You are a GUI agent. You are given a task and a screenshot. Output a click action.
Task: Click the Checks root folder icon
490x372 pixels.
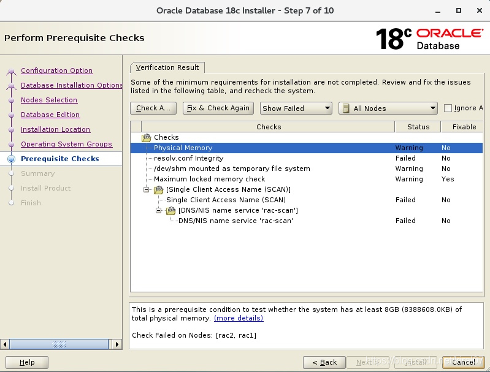pyautogui.click(x=146, y=137)
